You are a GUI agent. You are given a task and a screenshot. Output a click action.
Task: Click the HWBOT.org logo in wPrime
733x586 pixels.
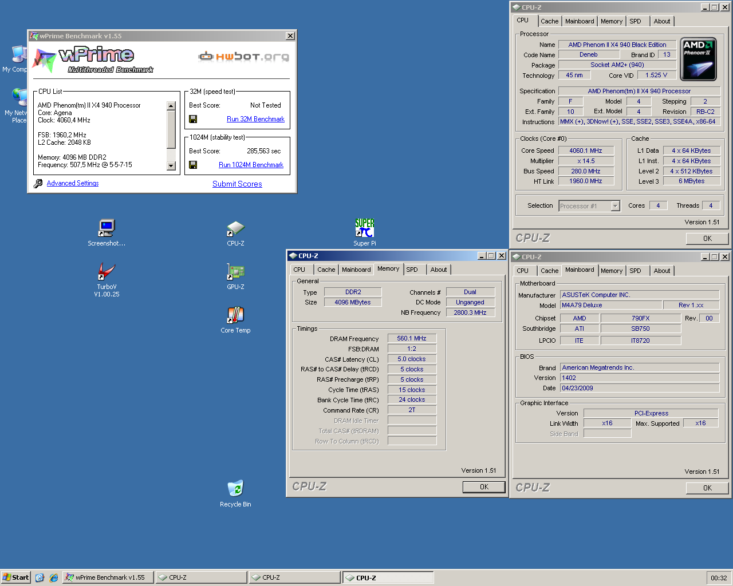pyautogui.click(x=243, y=56)
